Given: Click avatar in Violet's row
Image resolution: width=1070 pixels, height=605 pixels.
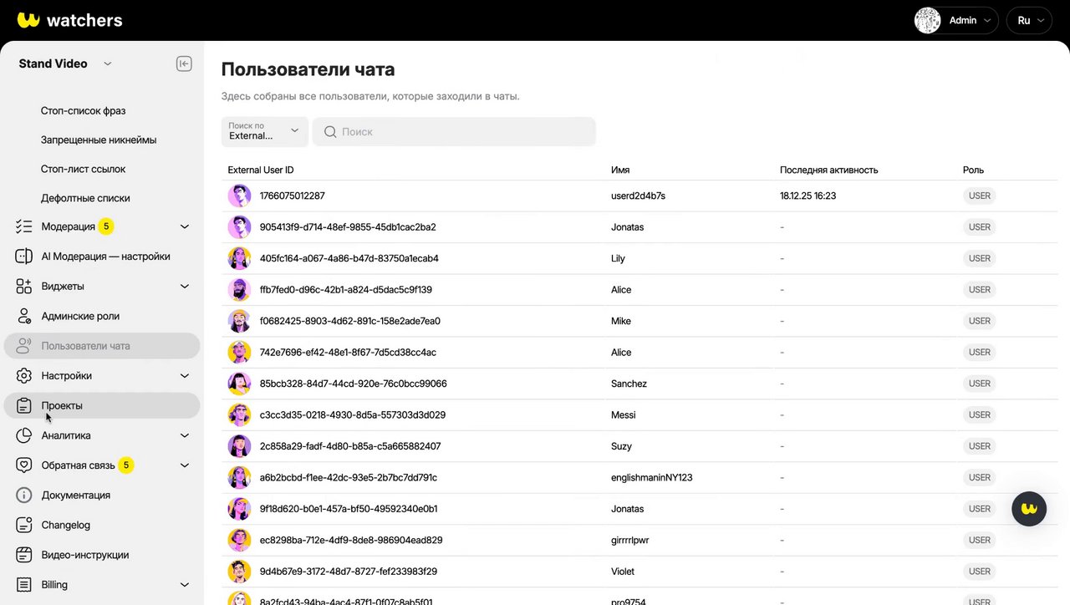Looking at the screenshot, I should pos(239,572).
